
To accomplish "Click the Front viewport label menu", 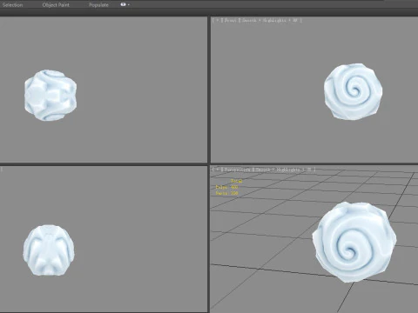I will point(231,20).
